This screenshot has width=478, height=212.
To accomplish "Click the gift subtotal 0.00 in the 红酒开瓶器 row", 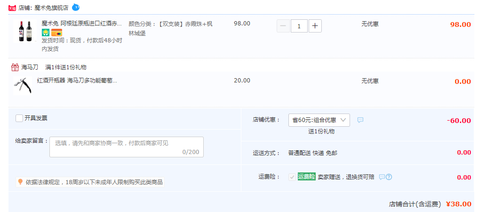I will pos(463,82).
